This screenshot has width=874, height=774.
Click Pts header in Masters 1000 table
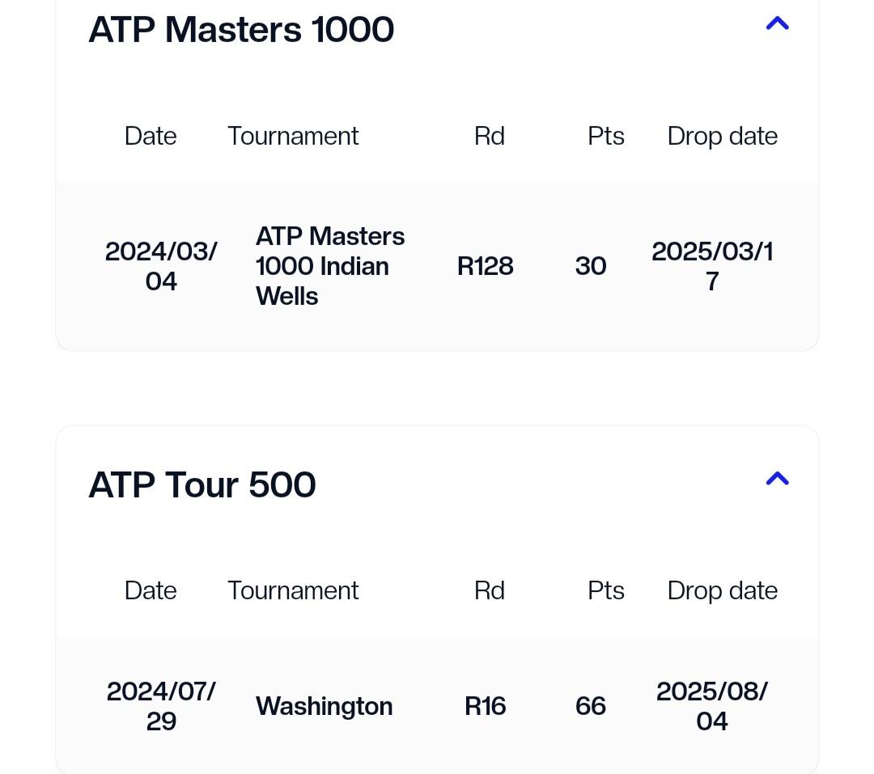(x=606, y=136)
